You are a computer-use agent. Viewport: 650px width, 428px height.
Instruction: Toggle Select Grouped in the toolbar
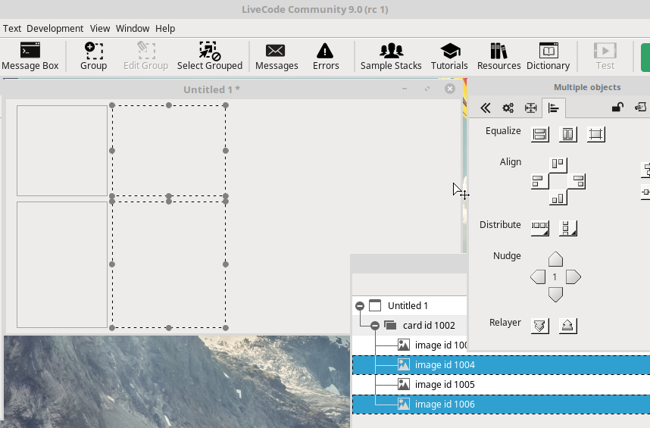point(209,57)
